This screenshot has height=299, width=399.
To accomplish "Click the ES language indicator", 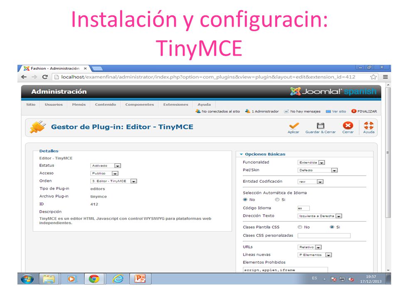I will coord(315,278).
